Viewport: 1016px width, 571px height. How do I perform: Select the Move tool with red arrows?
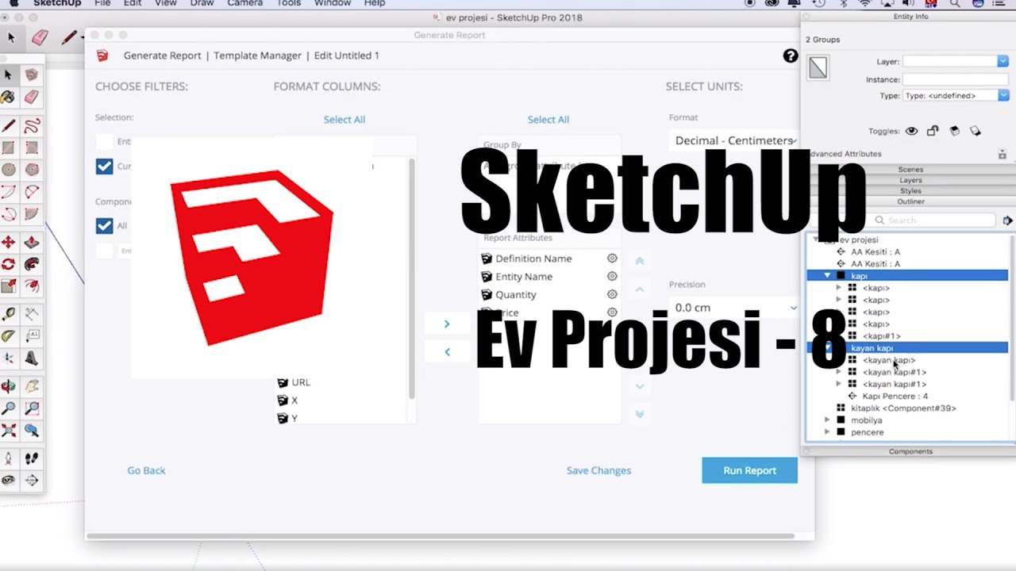pyautogui.click(x=8, y=242)
